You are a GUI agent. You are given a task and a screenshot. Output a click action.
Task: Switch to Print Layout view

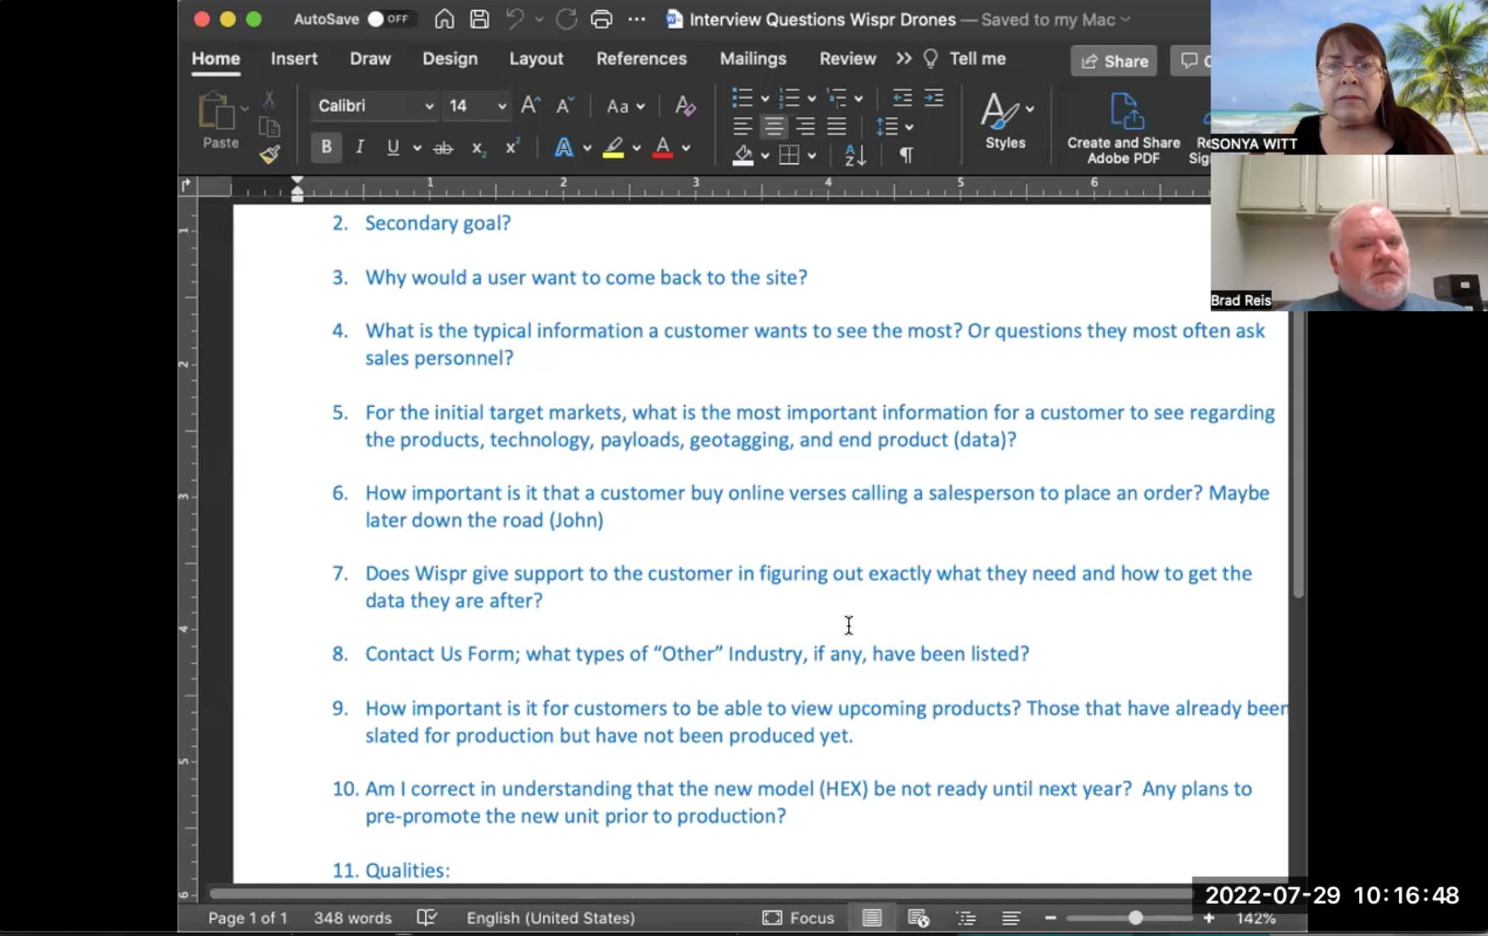[x=872, y=917]
